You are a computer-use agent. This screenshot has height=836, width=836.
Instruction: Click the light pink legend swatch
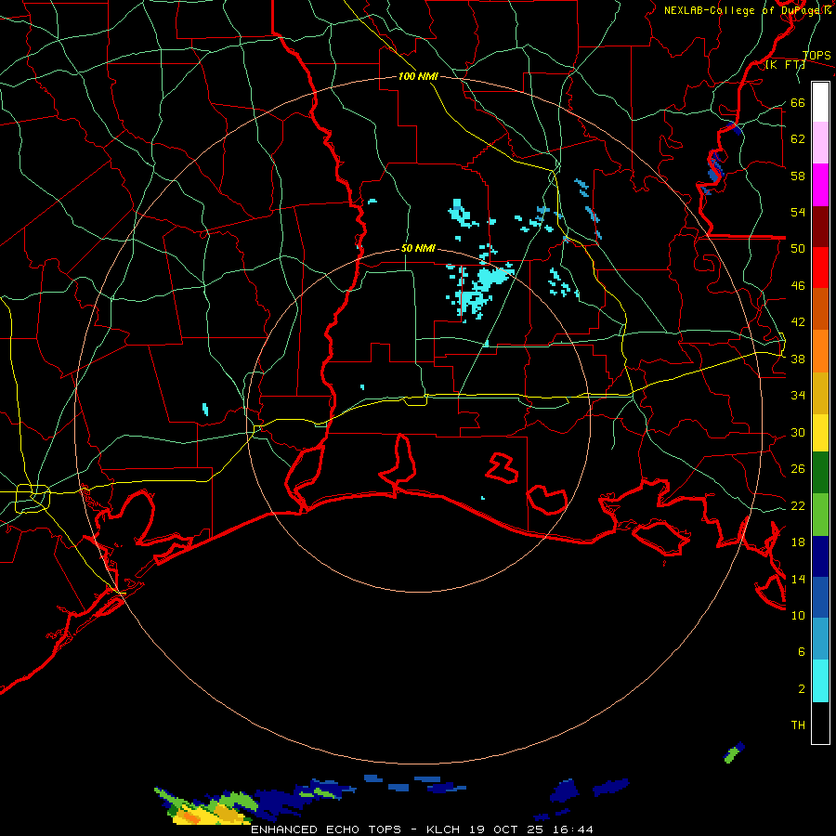(x=820, y=142)
